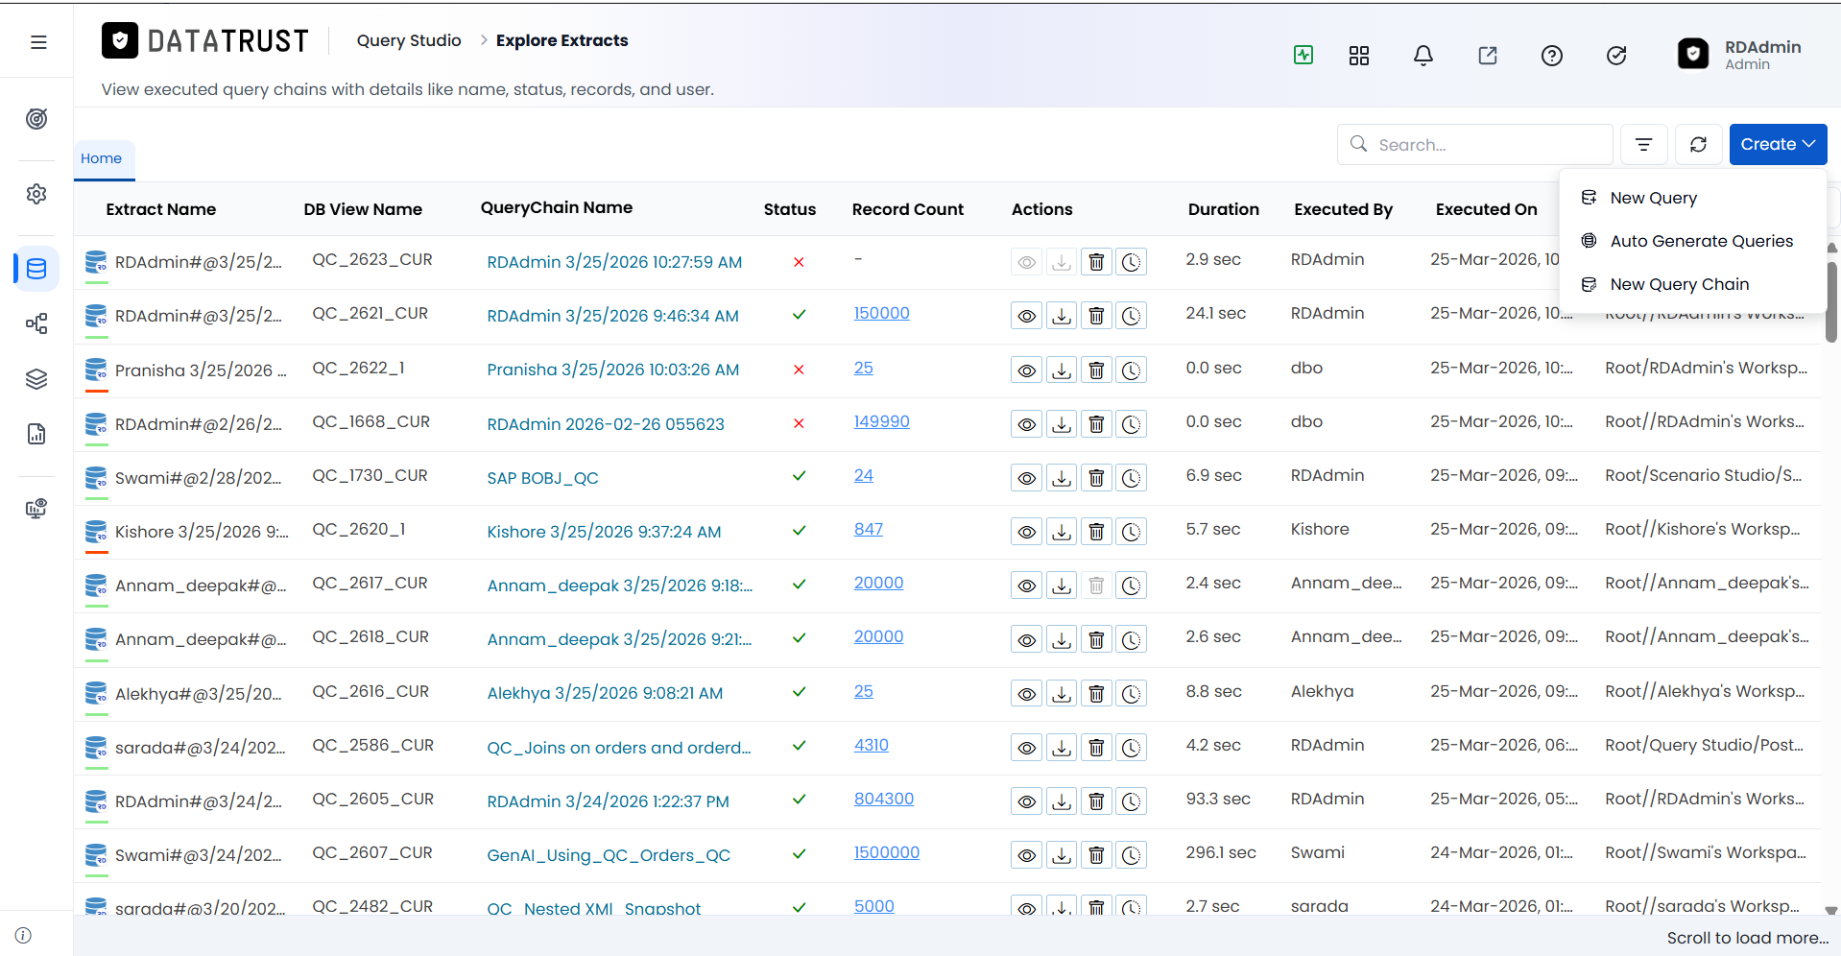The width and height of the screenshot is (1841, 956).
Task: Open the SAP BOBJ_QC query chain
Action: tap(542, 478)
